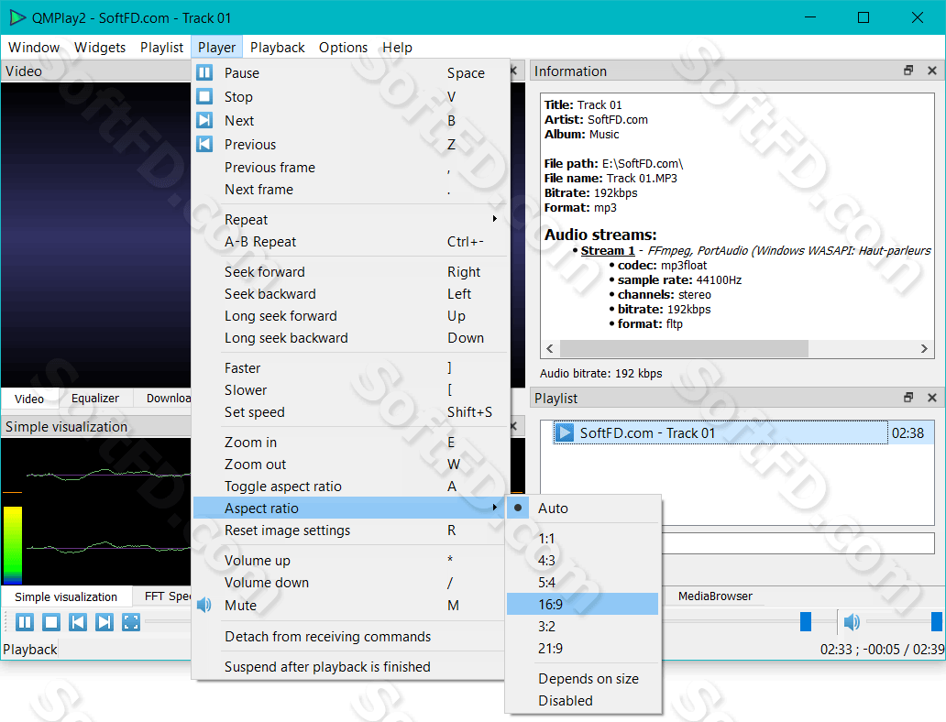This screenshot has width=946, height=722.
Task: Click the playlist filter input field
Action: (798, 543)
